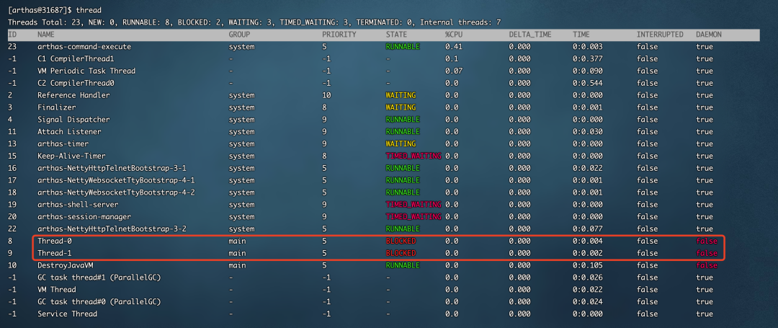Click BLOCKED state of Thread-1
Image resolution: width=778 pixels, height=328 pixels.
click(401, 253)
